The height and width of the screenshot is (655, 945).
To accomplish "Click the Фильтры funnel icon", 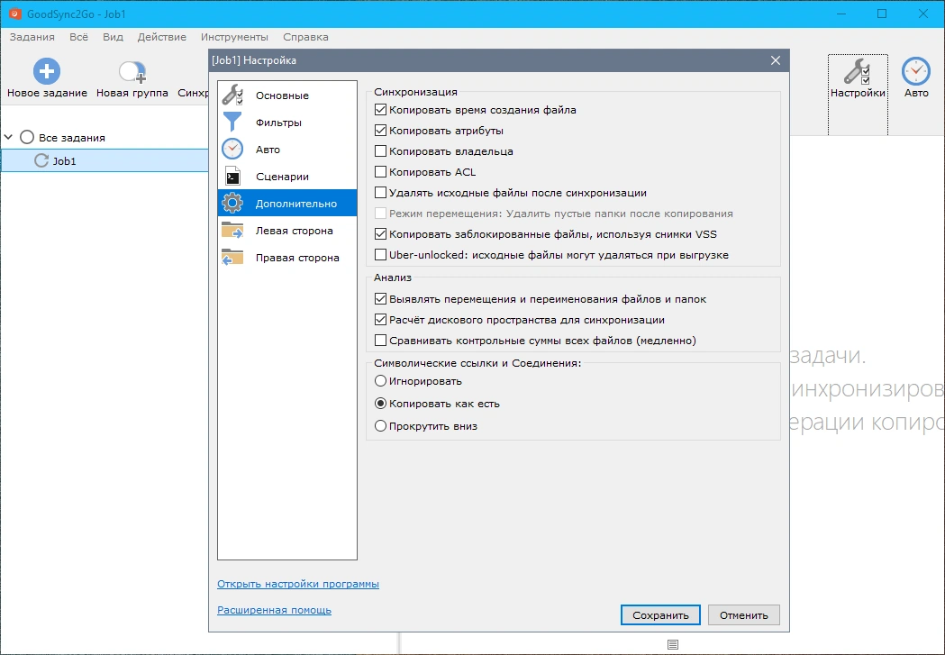I will [232, 123].
